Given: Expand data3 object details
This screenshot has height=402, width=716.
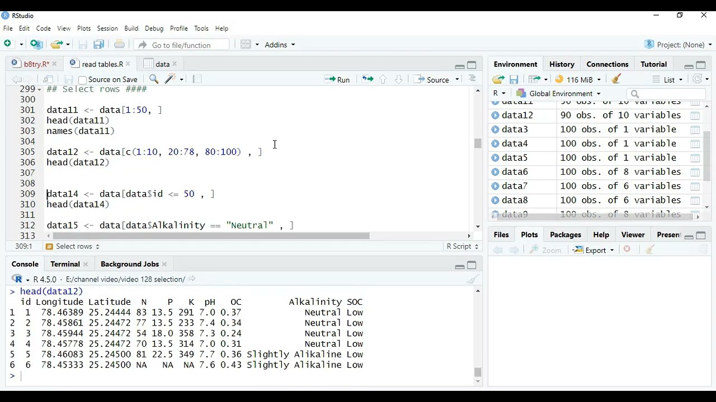Looking at the screenshot, I should [495, 130].
